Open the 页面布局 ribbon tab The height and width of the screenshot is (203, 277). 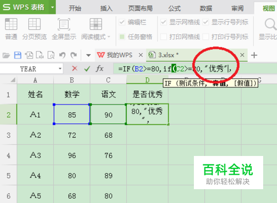click(x=141, y=8)
